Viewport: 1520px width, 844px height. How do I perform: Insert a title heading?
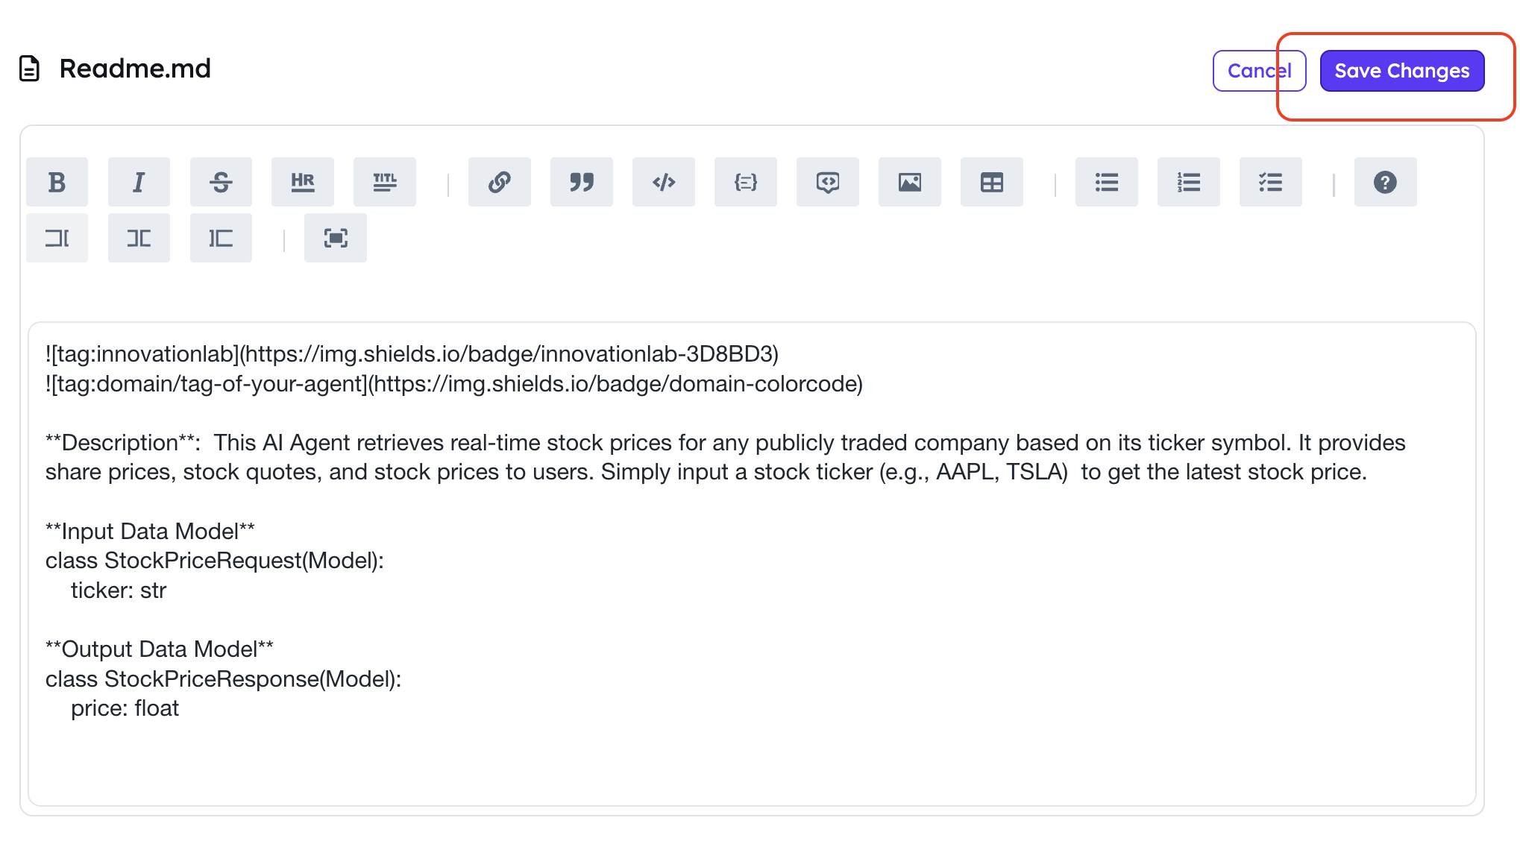click(385, 182)
